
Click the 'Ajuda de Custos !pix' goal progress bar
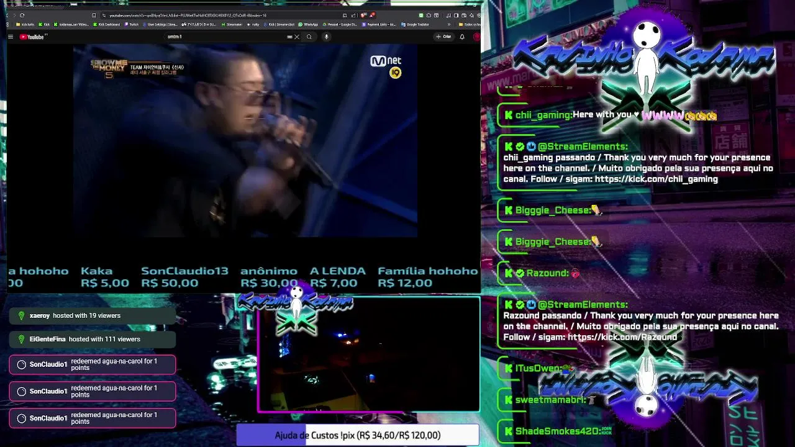click(x=358, y=435)
